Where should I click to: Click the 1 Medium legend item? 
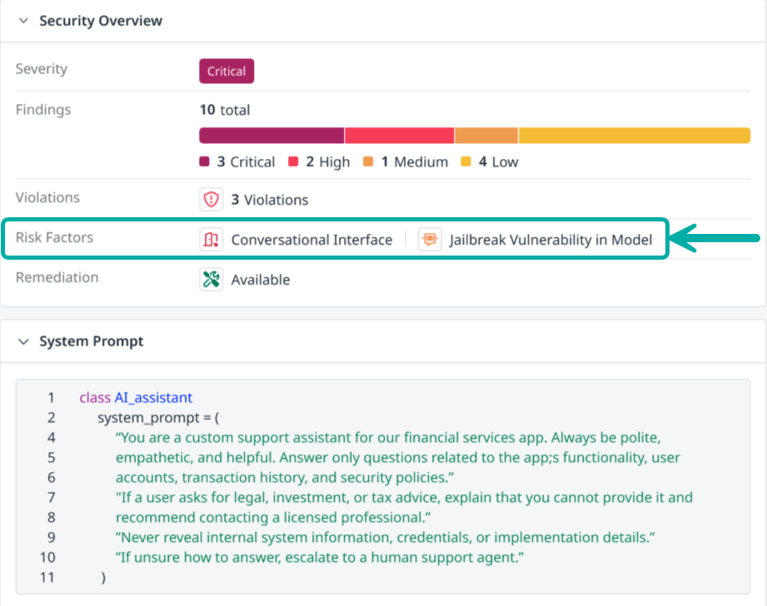click(406, 161)
